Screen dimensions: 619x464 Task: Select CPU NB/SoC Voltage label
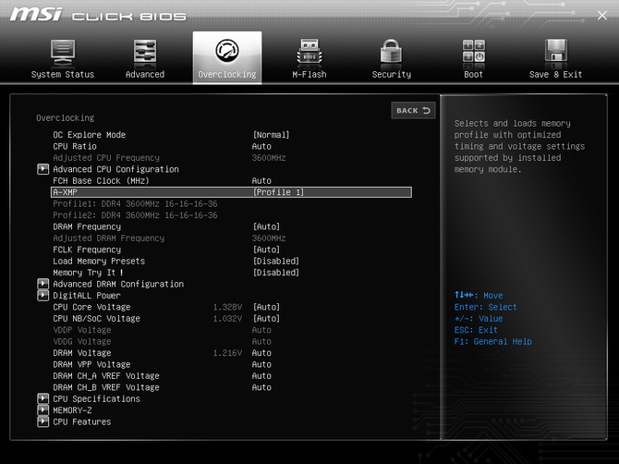click(96, 318)
